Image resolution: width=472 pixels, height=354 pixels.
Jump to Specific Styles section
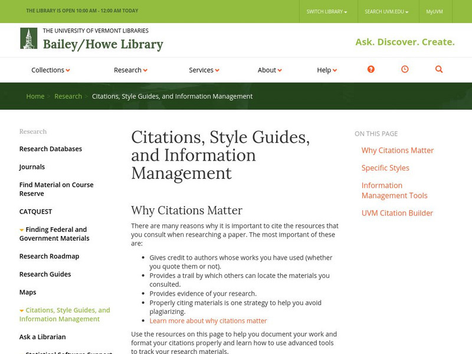pos(385,168)
